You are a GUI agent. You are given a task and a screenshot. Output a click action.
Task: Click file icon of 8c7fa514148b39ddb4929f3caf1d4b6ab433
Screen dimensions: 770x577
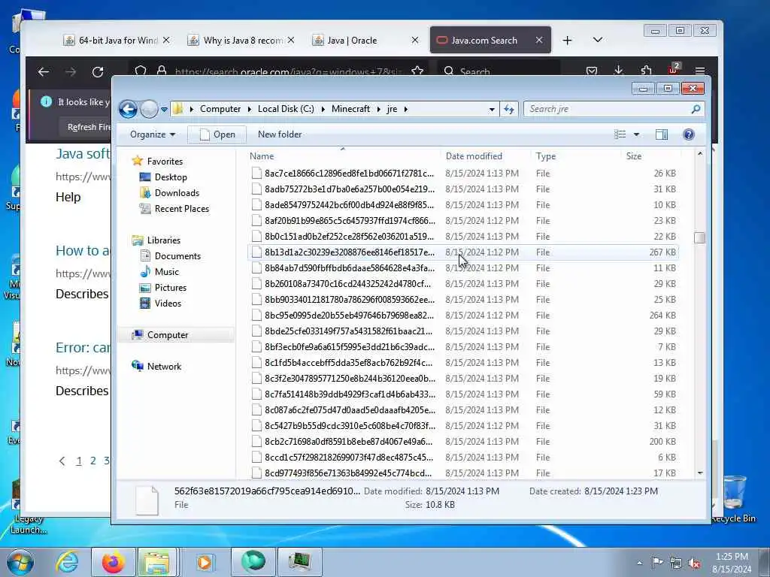(x=256, y=394)
